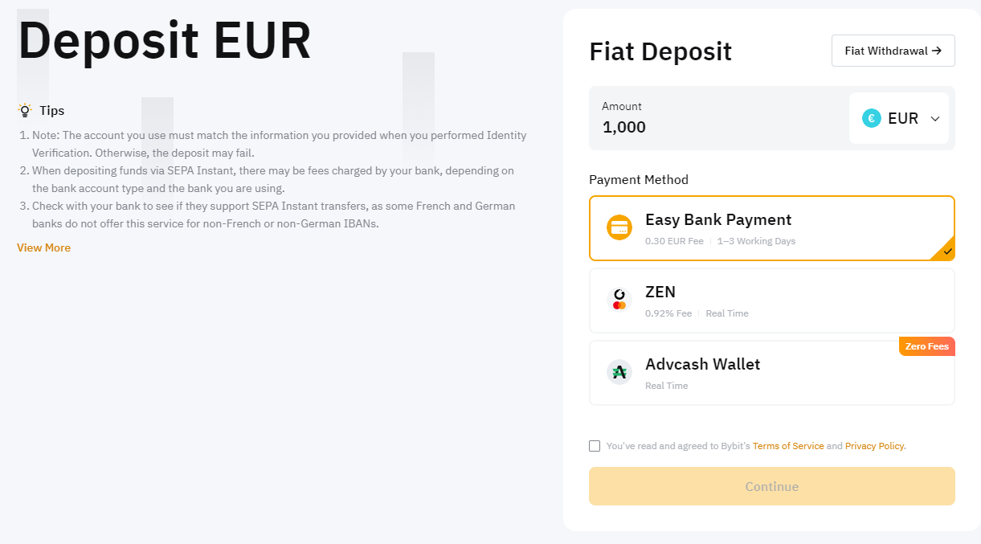981x544 pixels.
Task: Select Easy Bank Payment method
Action: (772, 228)
